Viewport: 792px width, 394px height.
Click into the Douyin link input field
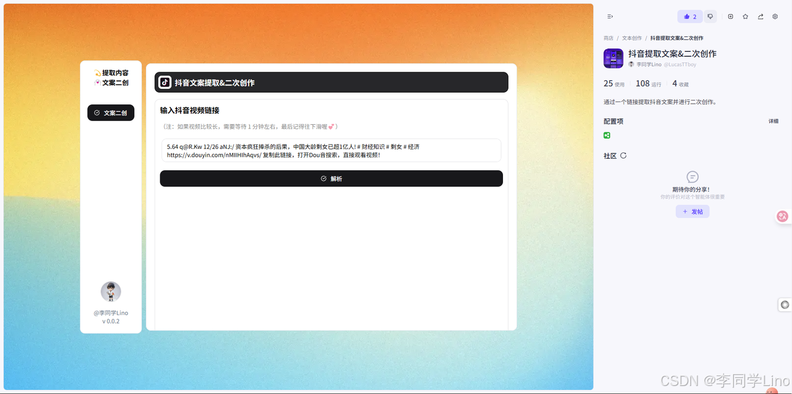[331, 150]
